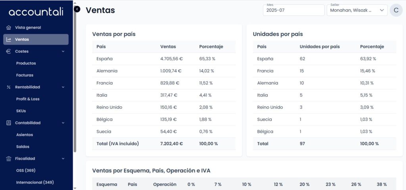Screen dimensions: 406x190
Task: Click the percent icon beside Rentabilidad
Action: pos(9,87)
